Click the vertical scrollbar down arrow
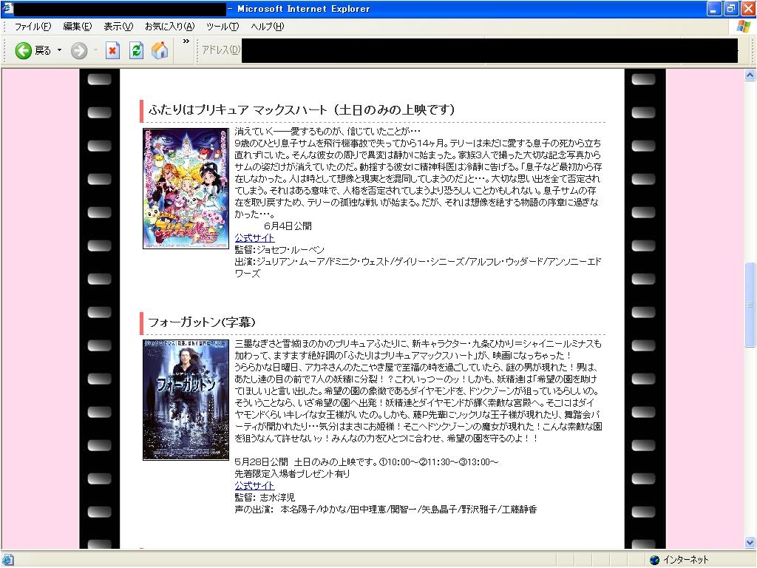The height and width of the screenshot is (568, 757). pos(750,546)
